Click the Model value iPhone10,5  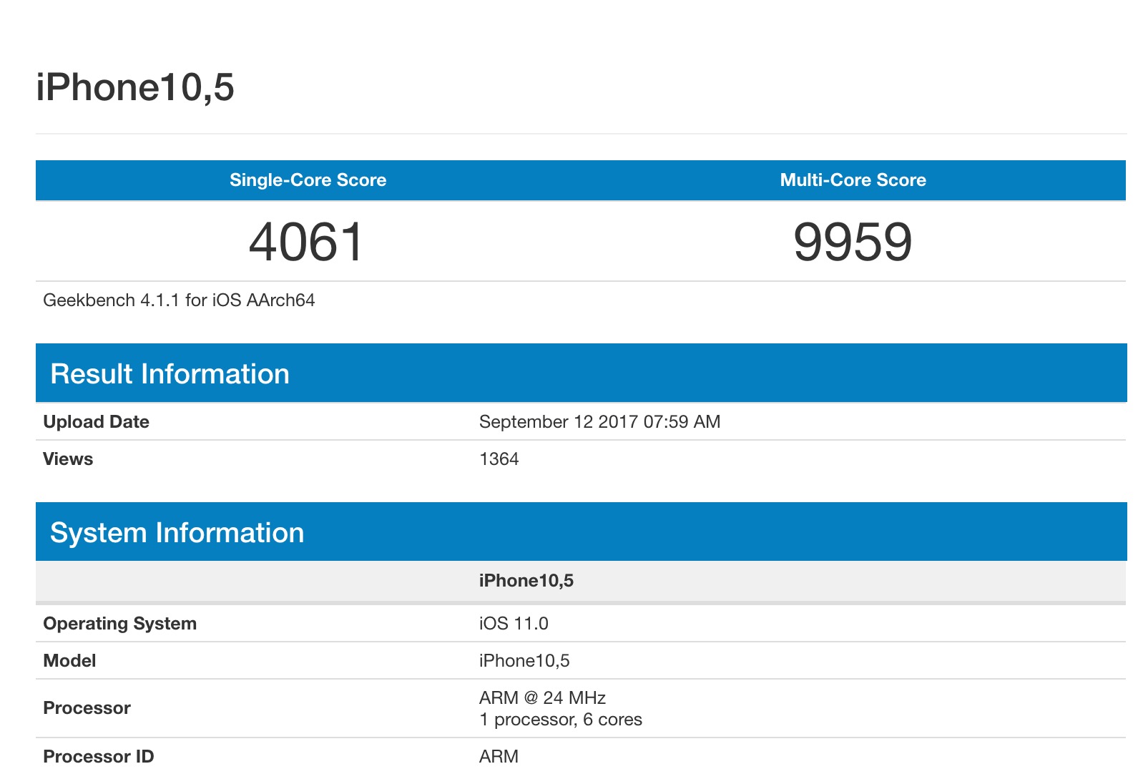[x=524, y=661]
